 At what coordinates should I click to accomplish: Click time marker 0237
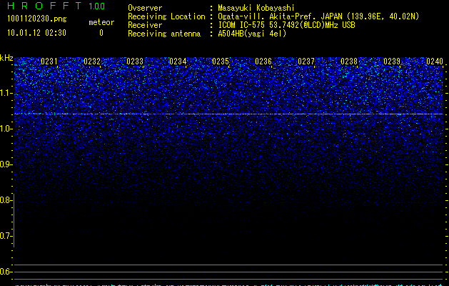306,61
